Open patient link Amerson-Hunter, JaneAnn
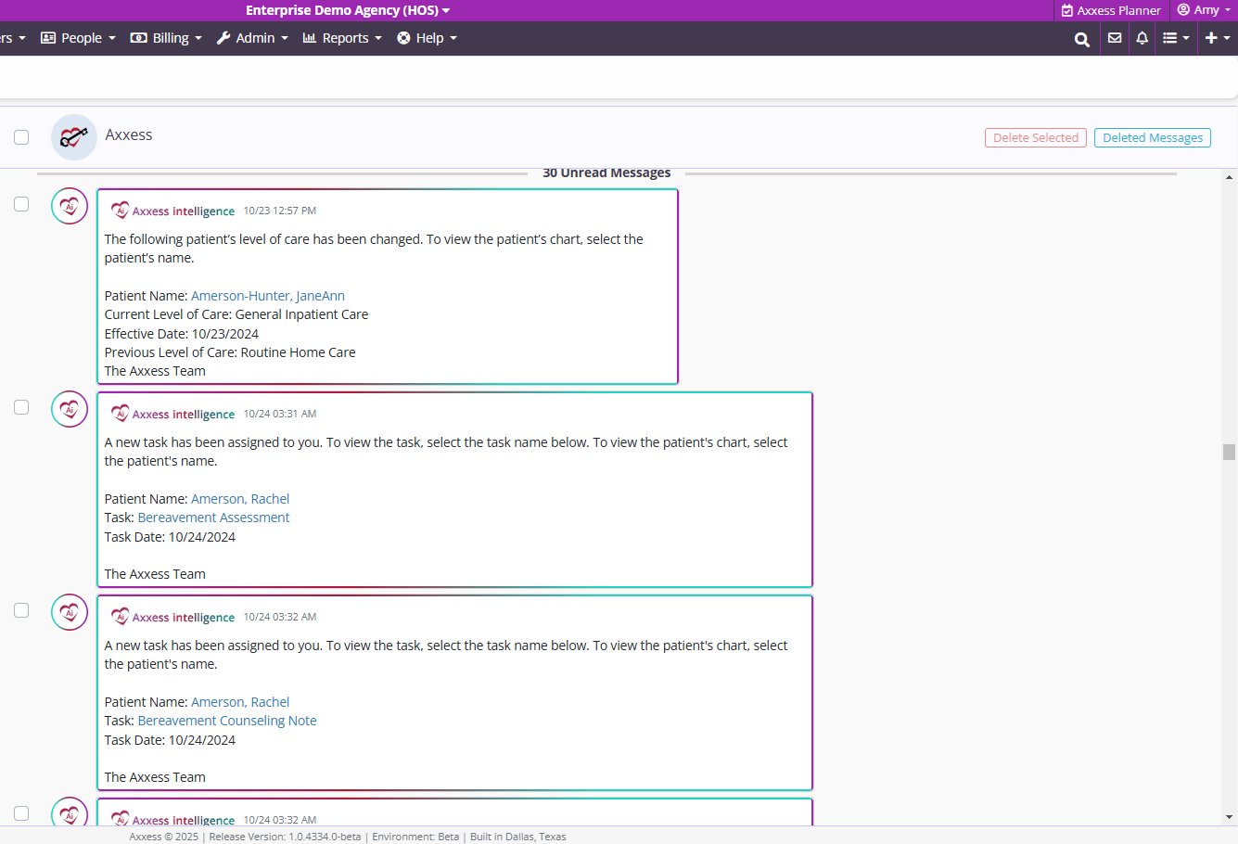Viewport: 1238px width, 844px height. [268, 296]
